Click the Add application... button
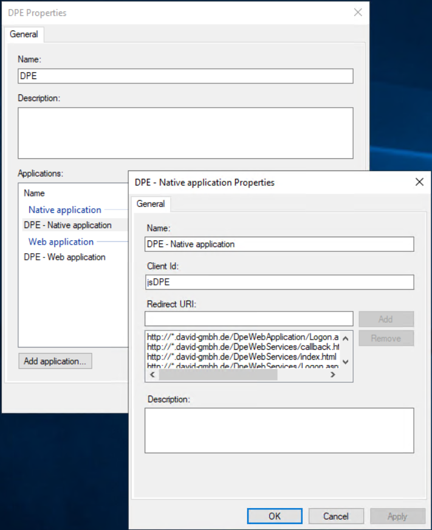This screenshot has height=530, width=432. 55,361
